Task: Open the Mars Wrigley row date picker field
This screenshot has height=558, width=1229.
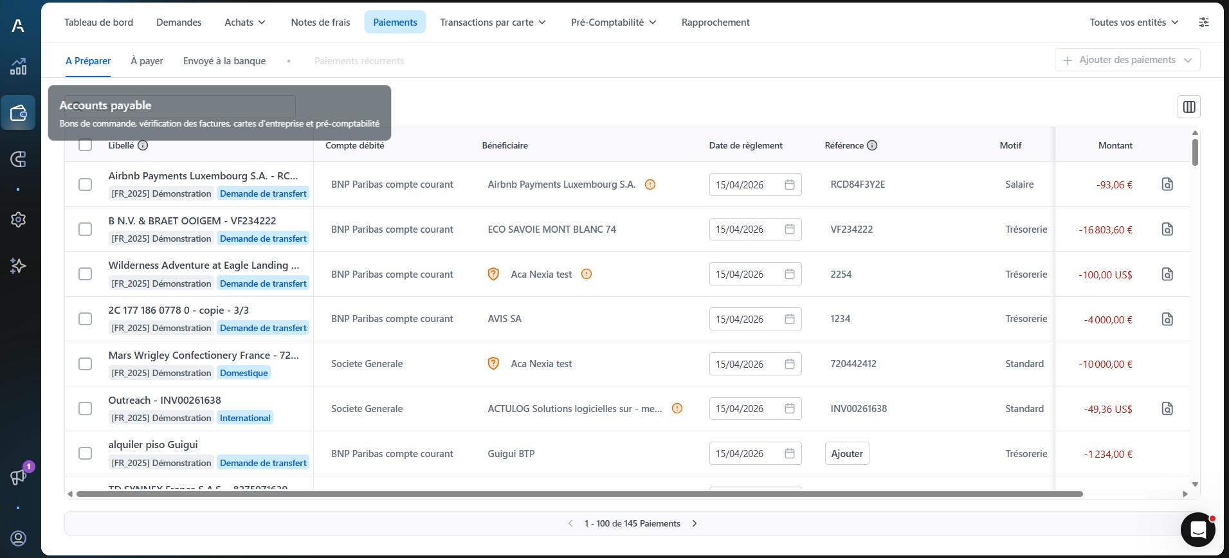Action: (755, 364)
